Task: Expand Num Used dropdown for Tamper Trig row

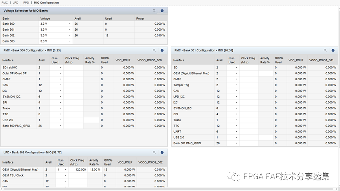Action: (x=236, y=85)
